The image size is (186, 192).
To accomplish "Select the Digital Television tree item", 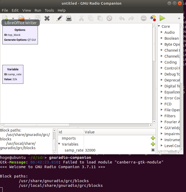I will point(172,86).
